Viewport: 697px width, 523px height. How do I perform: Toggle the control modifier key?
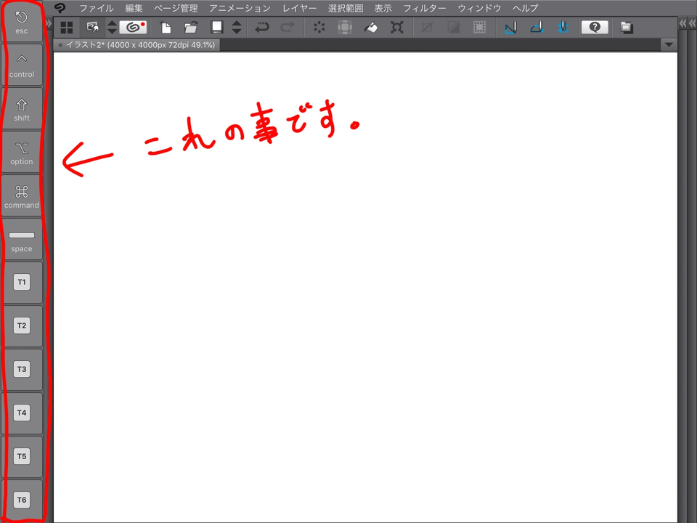pyautogui.click(x=22, y=65)
